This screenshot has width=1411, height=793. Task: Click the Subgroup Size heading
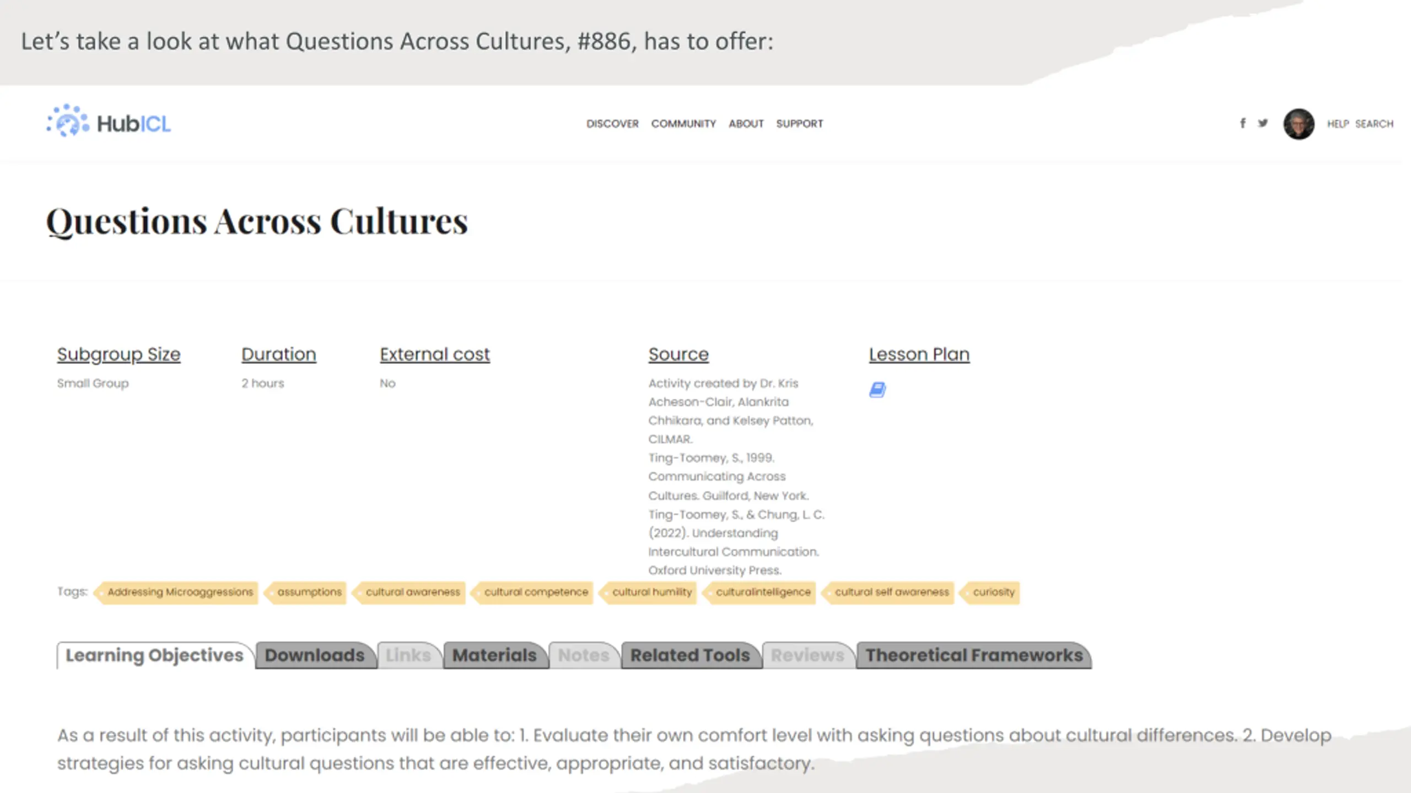pos(119,355)
